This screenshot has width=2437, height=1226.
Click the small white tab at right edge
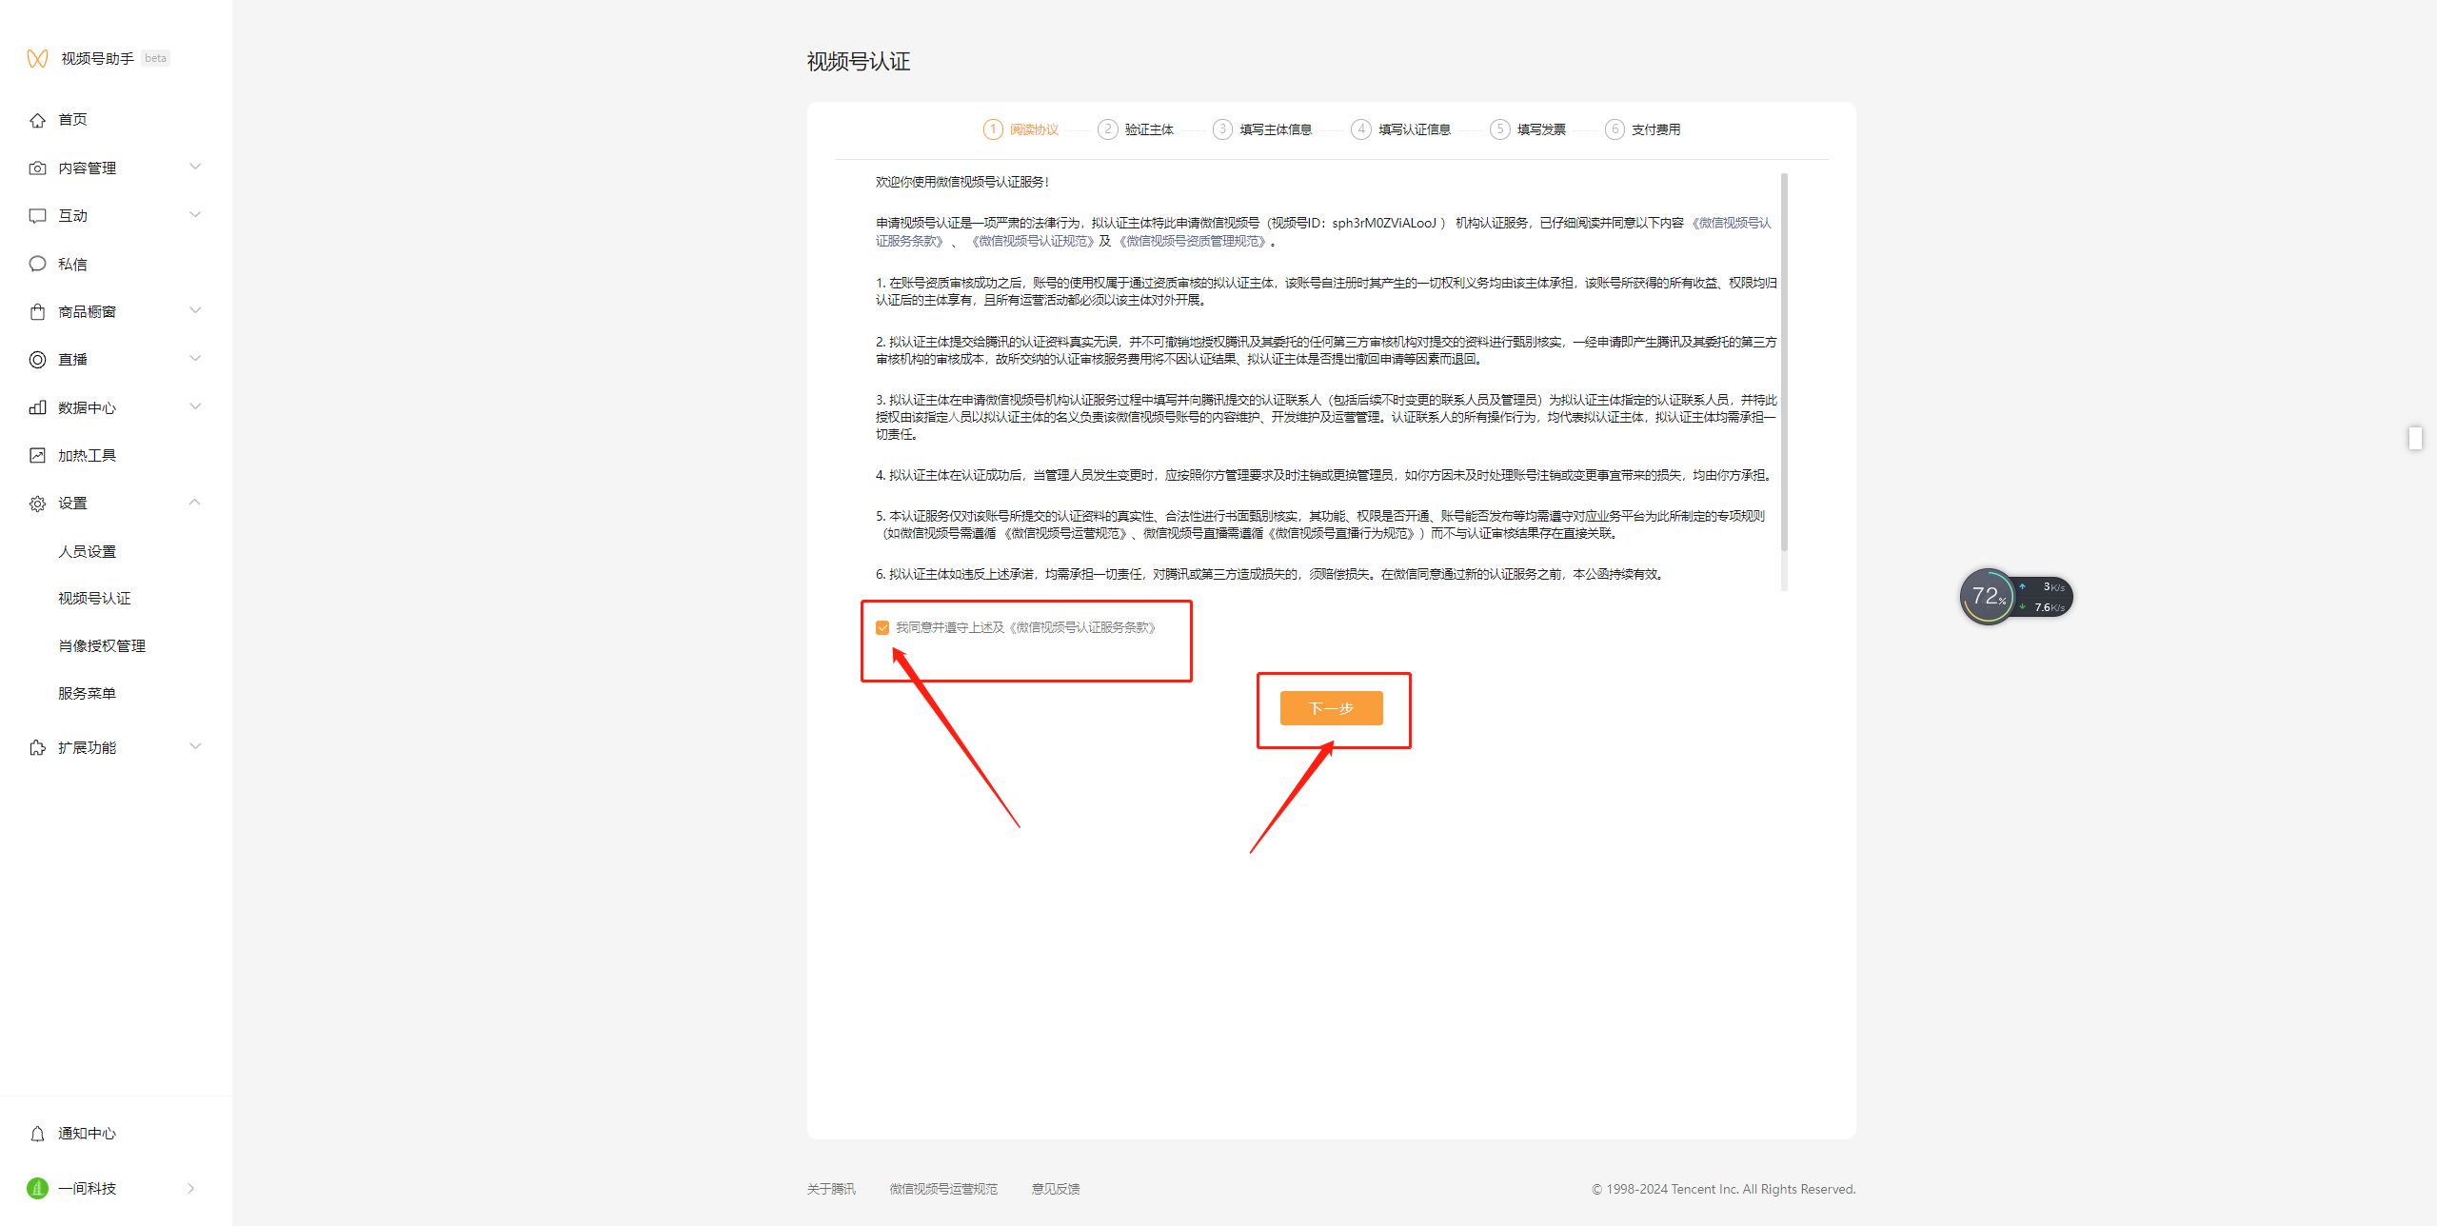pyautogui.click(x=2415, y=438)
